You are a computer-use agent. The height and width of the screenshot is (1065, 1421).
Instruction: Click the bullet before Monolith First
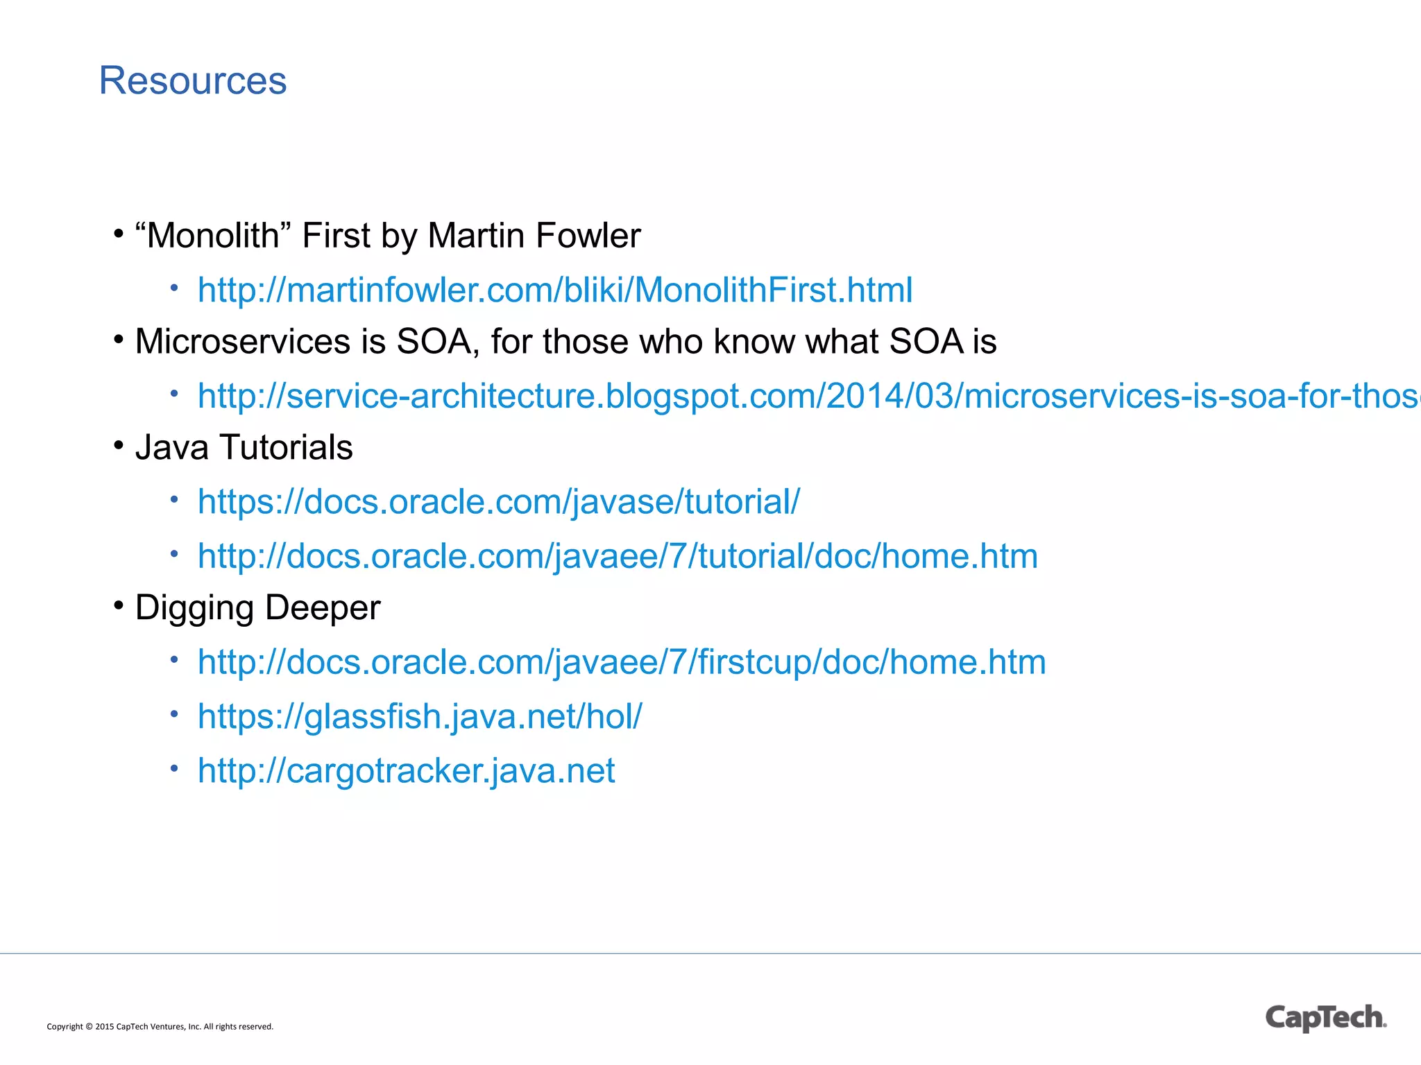click(119, 233)
